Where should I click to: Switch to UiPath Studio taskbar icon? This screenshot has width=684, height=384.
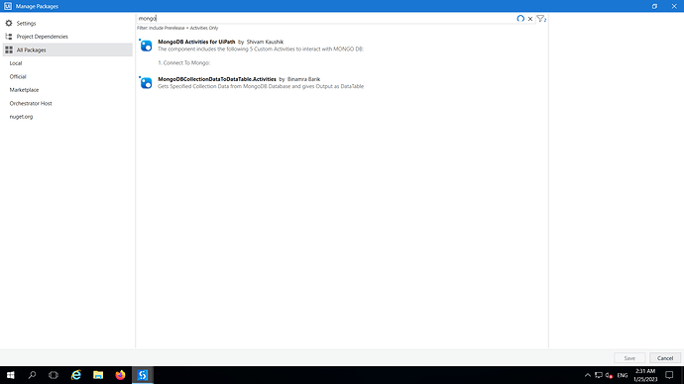tap(143, 375)
